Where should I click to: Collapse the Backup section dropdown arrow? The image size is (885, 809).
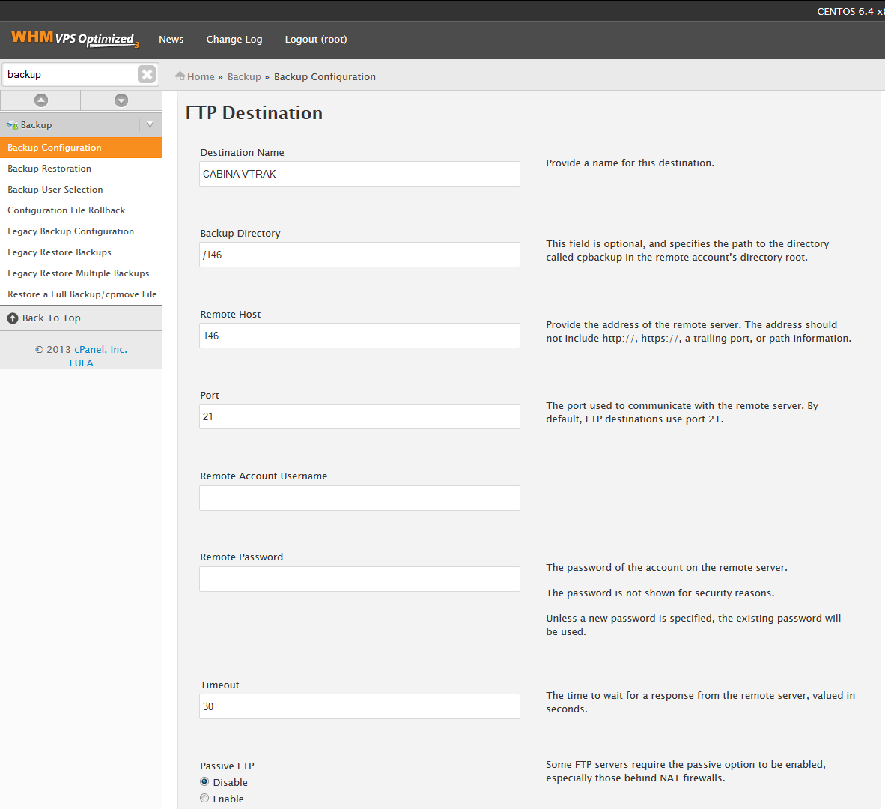tap(150, 125)
